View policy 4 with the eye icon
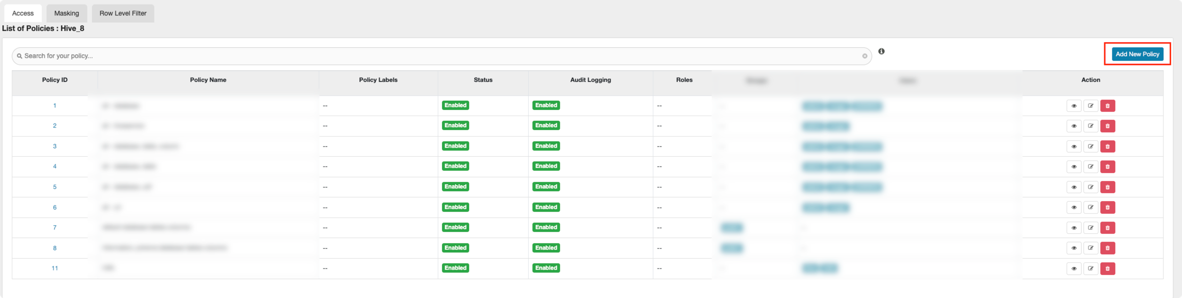1182x298 pixels. pyautogui.click(x=1073, y=167)
